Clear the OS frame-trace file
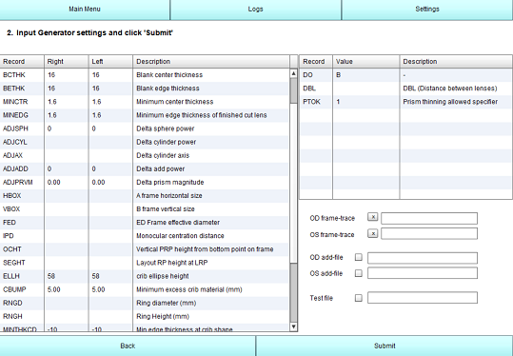This screenshot has width=513, height=356. [x=373, y=233]
